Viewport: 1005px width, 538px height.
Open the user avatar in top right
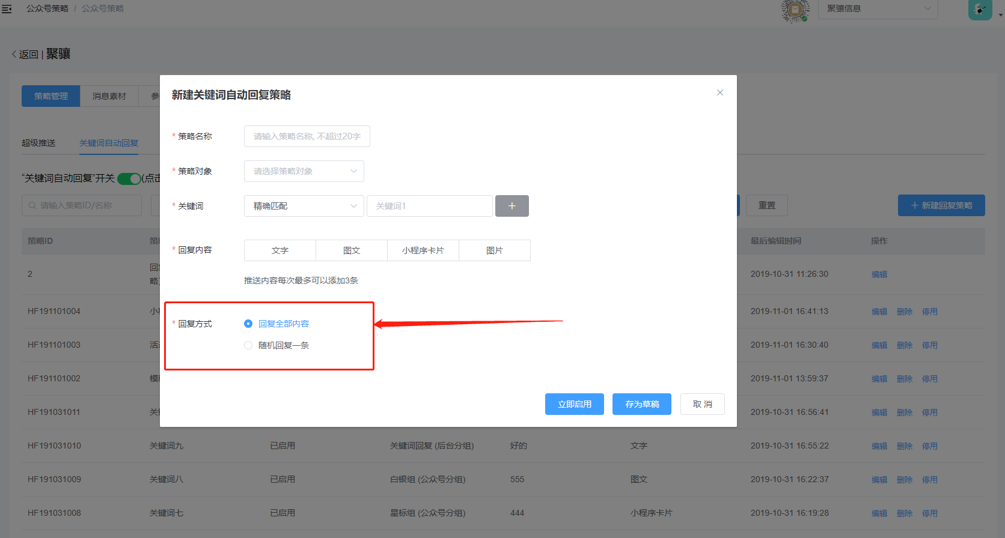(980, 10)
